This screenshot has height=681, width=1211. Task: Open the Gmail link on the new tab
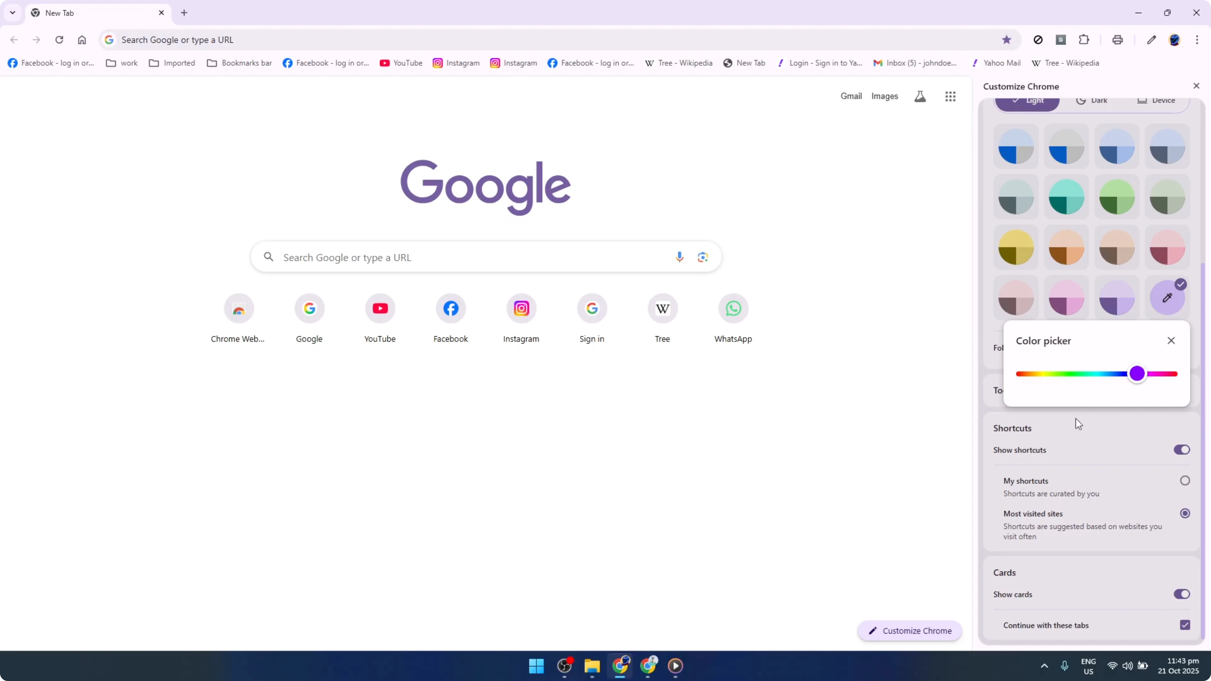(851, 96)
